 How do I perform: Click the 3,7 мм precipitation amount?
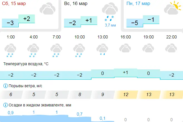[110, 25]
